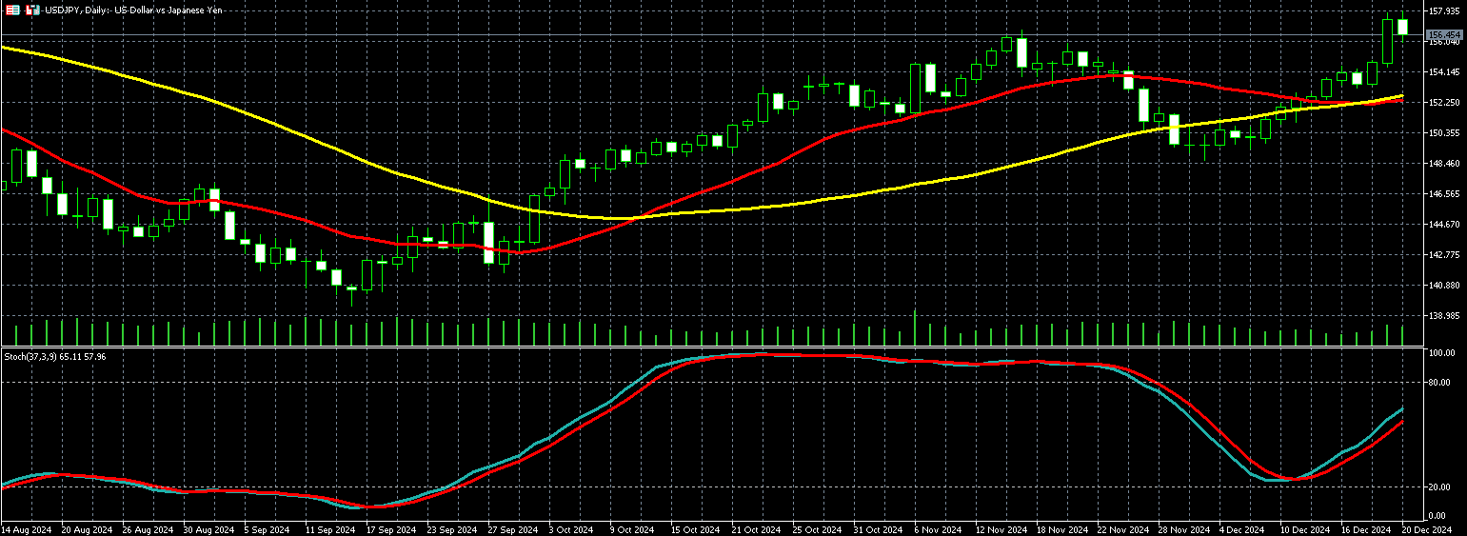The image size is (1467, 536).
Task: Click the USDJPY, Daily chart title text
Action: 133,10
